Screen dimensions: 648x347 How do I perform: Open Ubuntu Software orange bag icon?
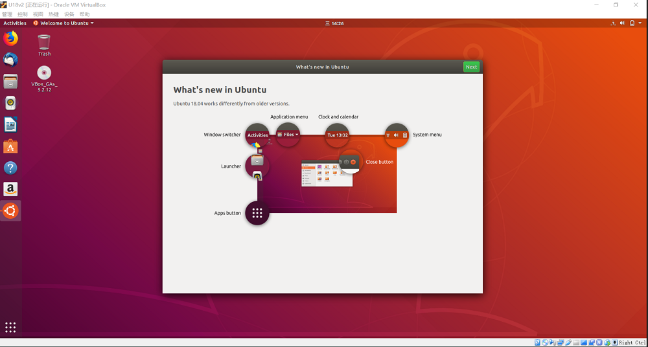(11, 146)
